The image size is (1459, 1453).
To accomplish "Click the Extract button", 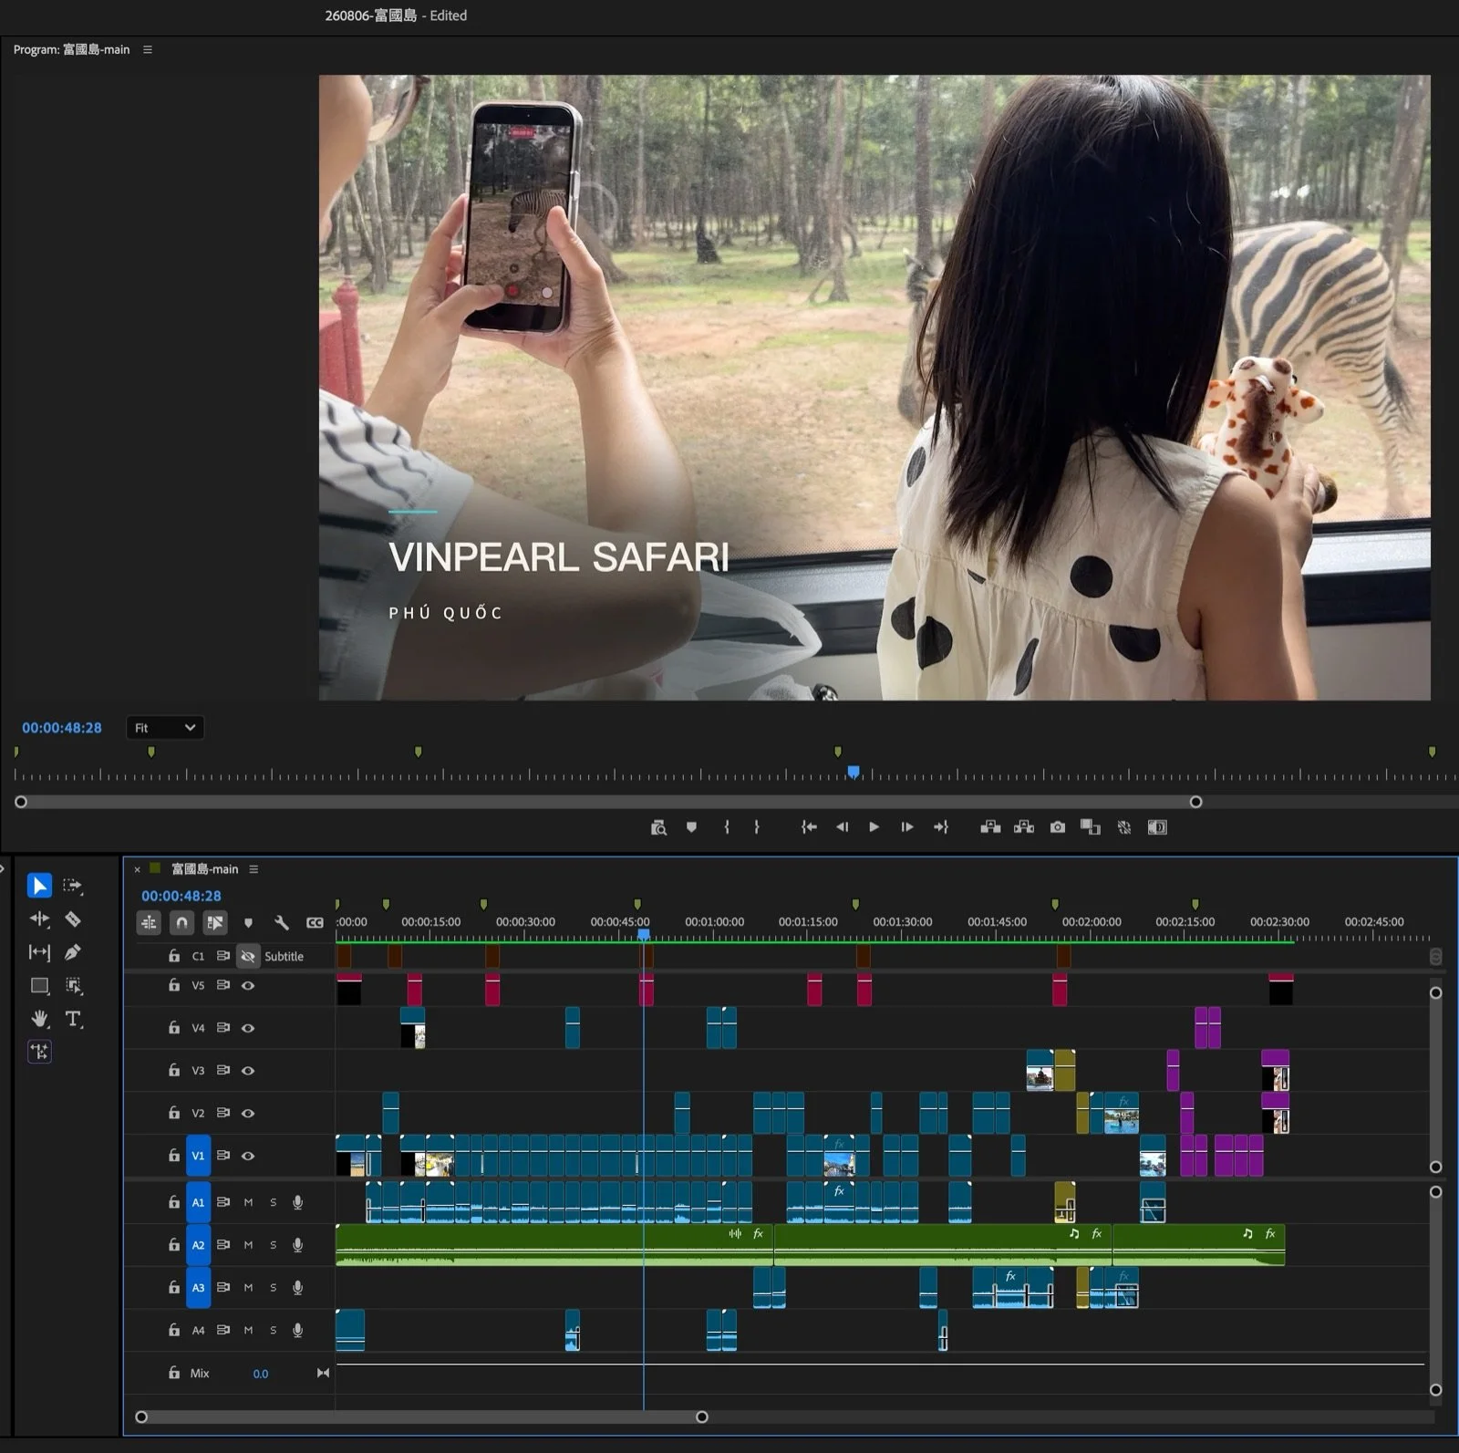I will [x=1024, y=827].
